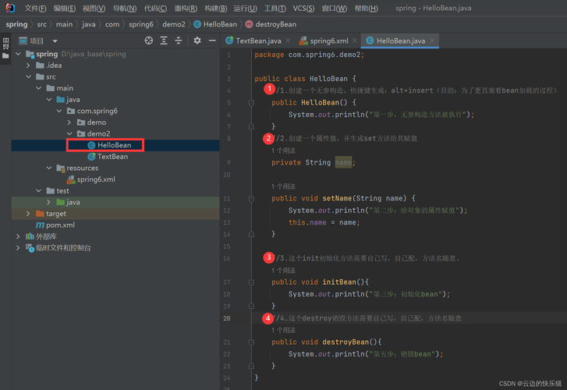The height and width of the screenshot is (390, 567).
Task: Click the '1 个用法' hint above initBean
Action: [x=284, y=271]
